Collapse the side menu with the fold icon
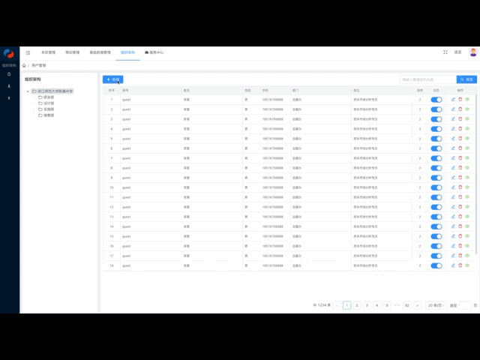Image resolution: width=480 pixels, height=360 pixels. (28, 52)
